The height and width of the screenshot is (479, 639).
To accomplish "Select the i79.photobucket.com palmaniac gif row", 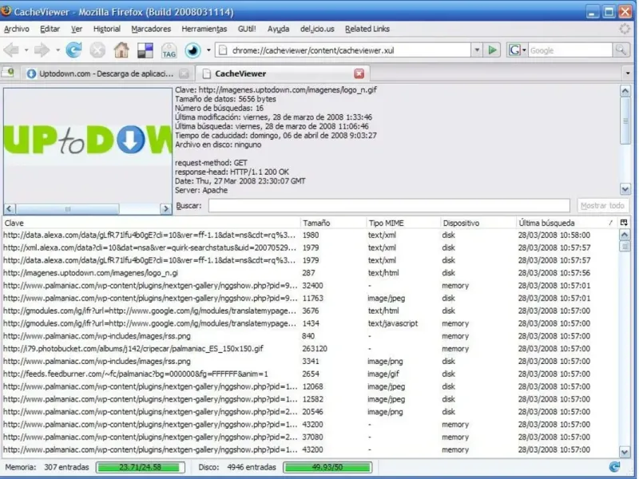I will click(310, 349).
